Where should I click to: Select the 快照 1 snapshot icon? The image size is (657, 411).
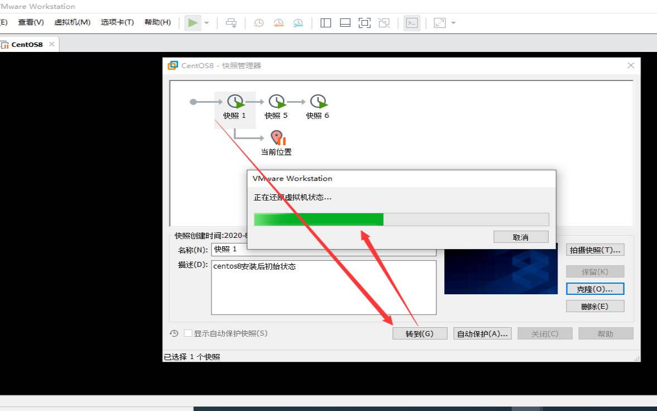pos(235,102)
